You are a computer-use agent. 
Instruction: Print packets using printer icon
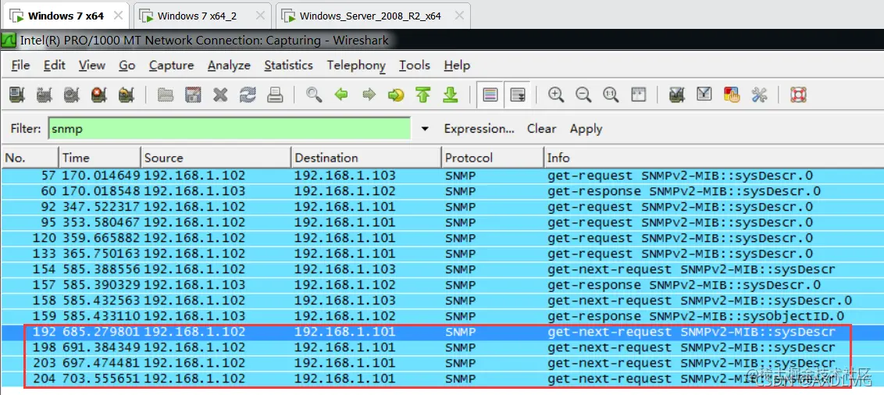pyautogui.click(x=275, y=94)
